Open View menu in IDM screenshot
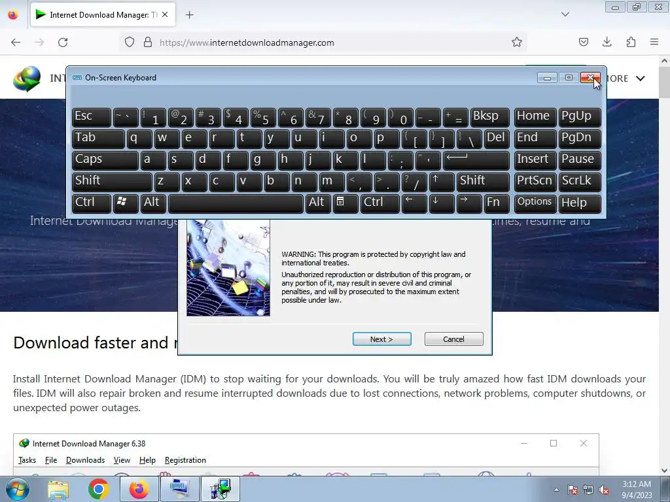The width and height of the screenshot is (670, 502). [122, 460]
